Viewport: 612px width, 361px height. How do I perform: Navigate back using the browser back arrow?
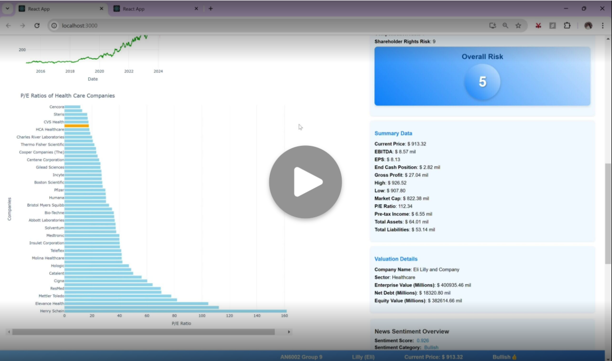tap(9, 26)
